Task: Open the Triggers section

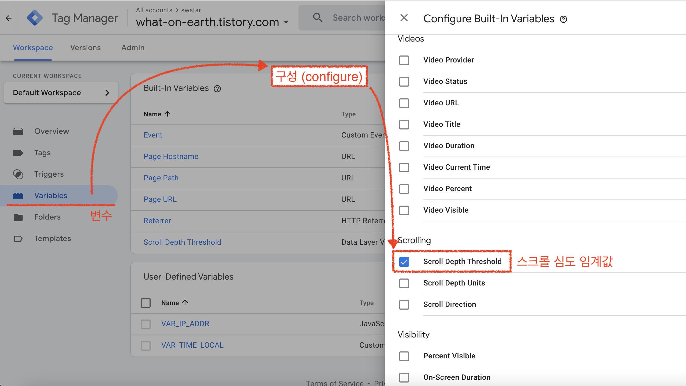Action: 49,174
